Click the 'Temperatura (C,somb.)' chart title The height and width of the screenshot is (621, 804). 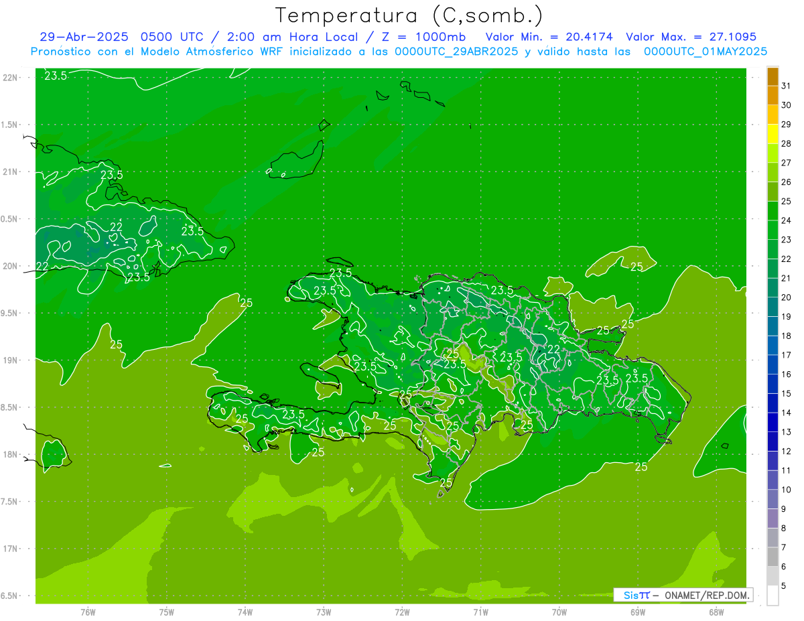point(409,16)
